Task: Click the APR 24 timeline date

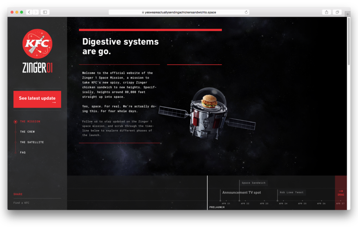Action: pyautogui.click(x=283, y=203)
